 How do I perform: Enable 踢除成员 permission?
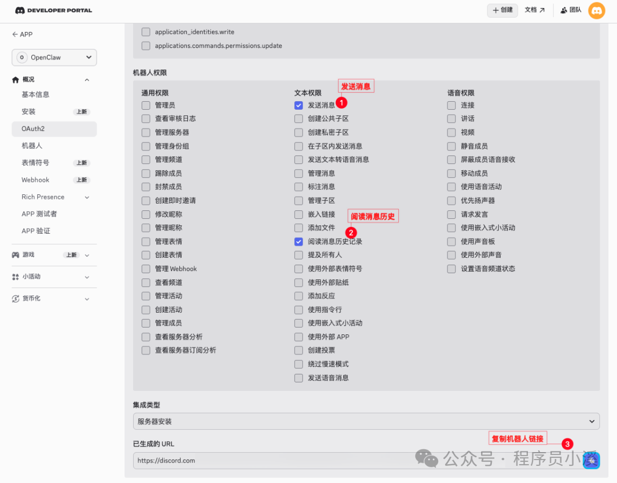tap(146, 173)
